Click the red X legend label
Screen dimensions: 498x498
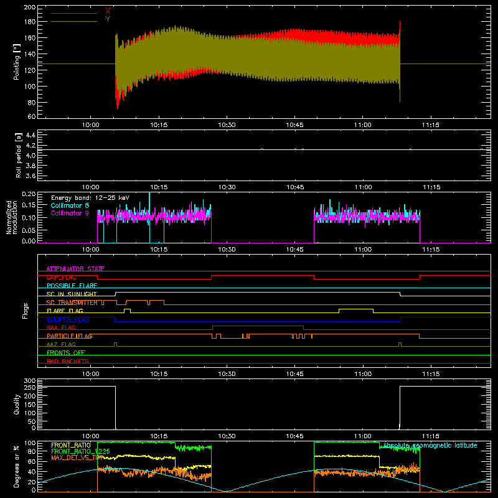[108, 11]
